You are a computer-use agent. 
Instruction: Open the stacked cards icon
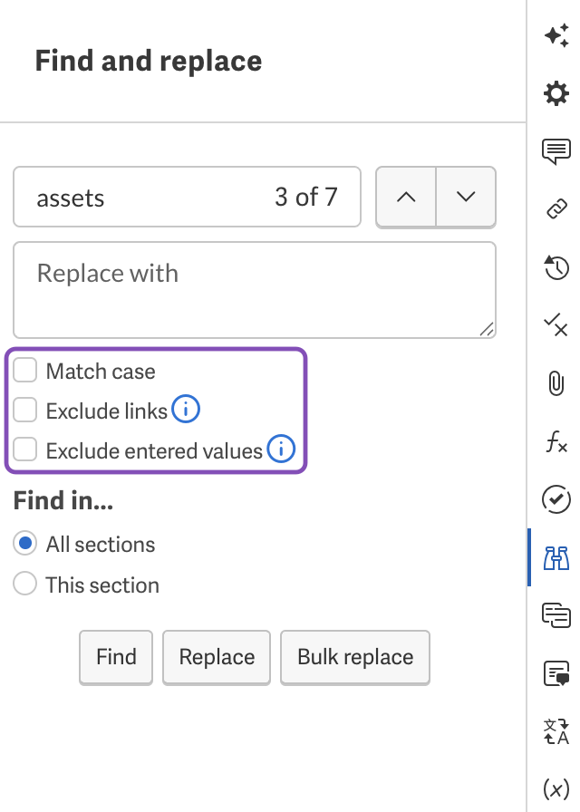coord(556,615)
